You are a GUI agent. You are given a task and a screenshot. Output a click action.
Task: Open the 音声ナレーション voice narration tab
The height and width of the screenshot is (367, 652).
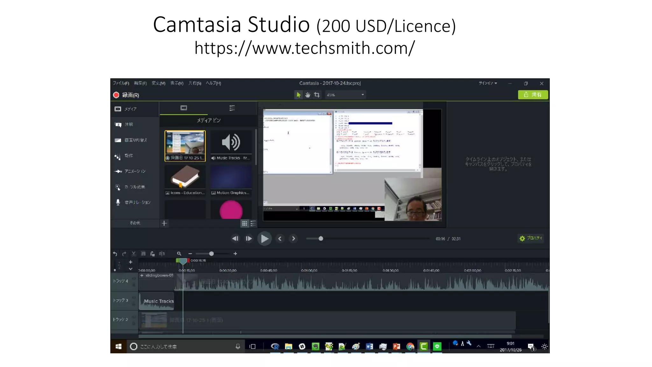(x=135, y=202)
